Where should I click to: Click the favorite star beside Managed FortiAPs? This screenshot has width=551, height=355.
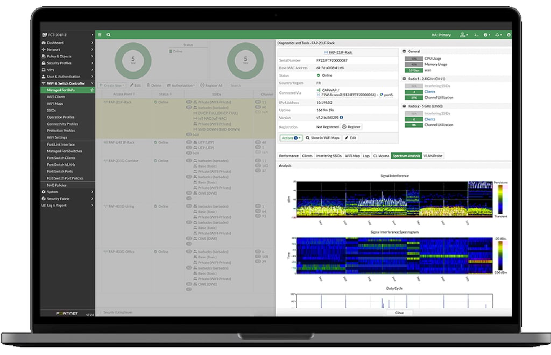92,90
